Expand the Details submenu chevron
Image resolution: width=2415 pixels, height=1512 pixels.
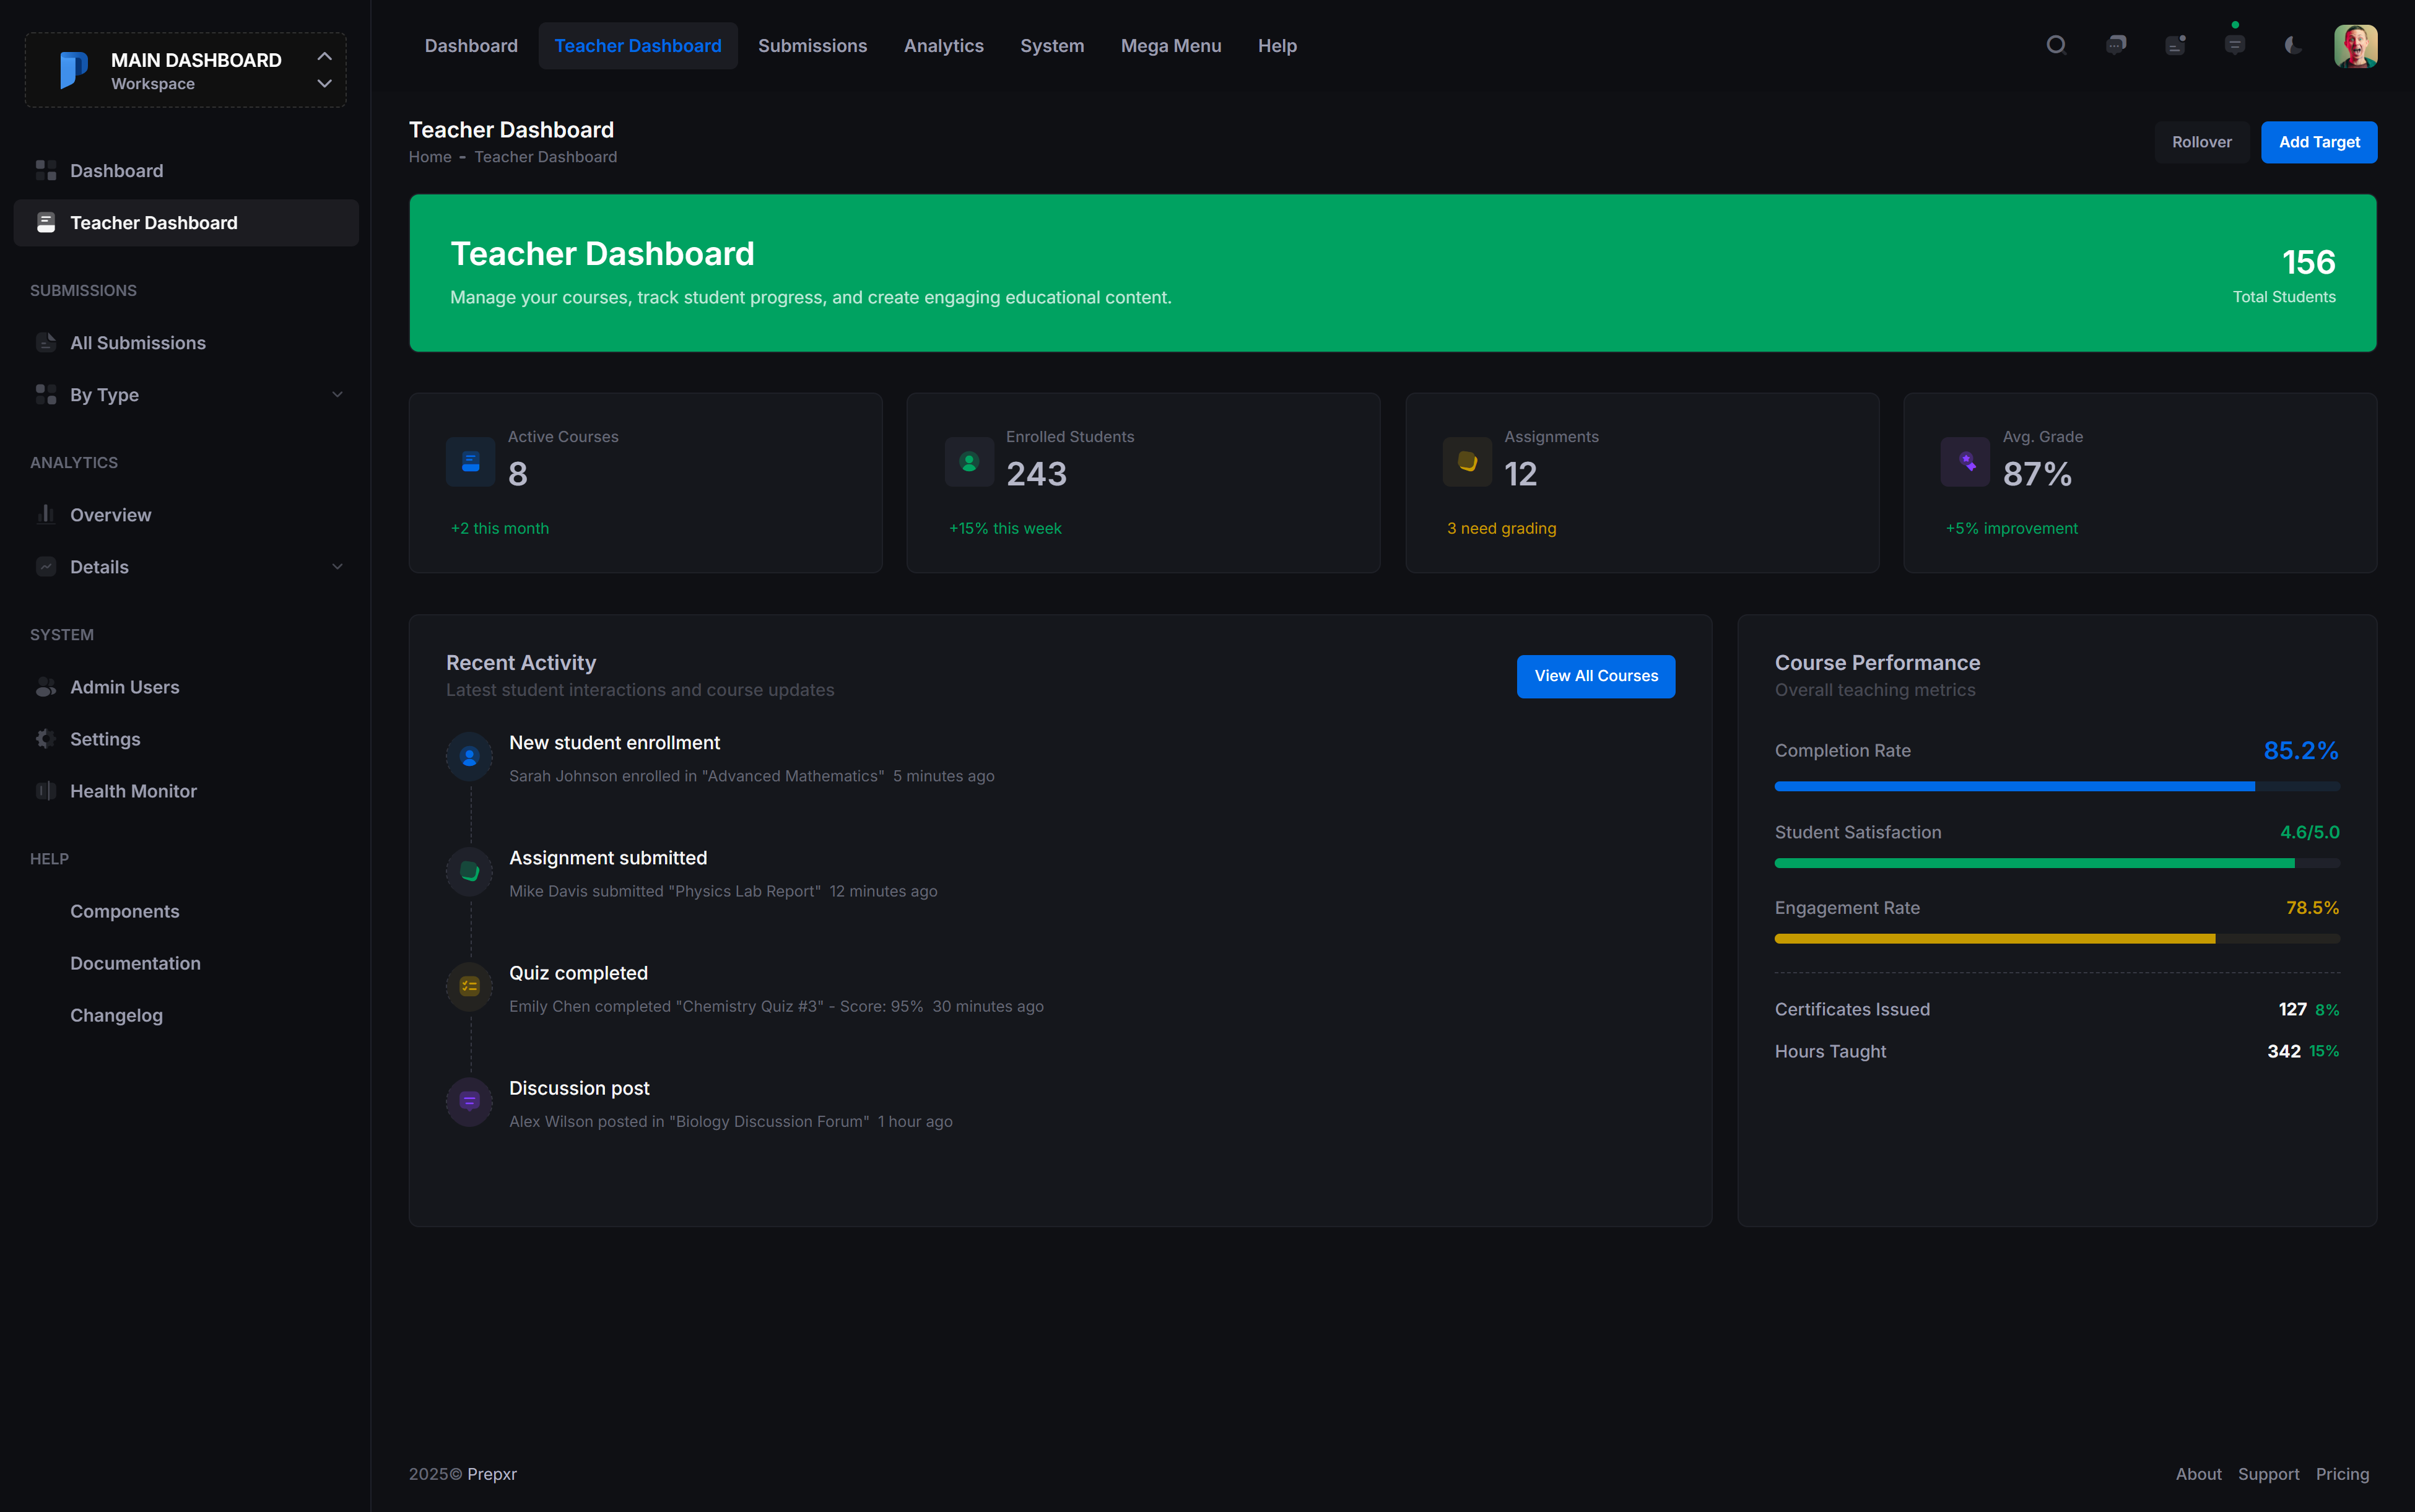tap(337, 567)
